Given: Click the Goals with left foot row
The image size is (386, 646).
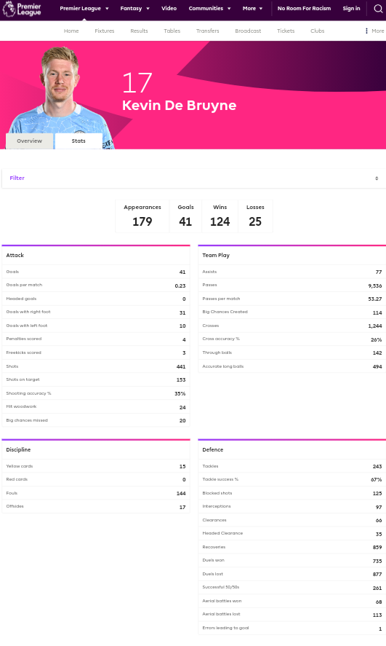Looking at the screenshot, I should click(x=96, y=326).
